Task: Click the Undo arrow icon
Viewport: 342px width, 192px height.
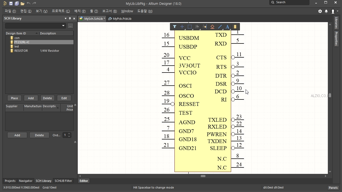Action: pos(28,3)
